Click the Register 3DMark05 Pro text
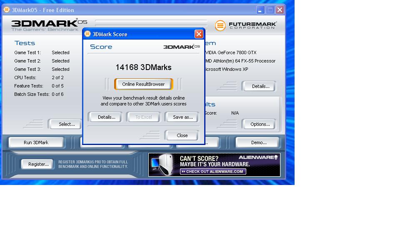400x250 pixels. click(x=93, y=164)
